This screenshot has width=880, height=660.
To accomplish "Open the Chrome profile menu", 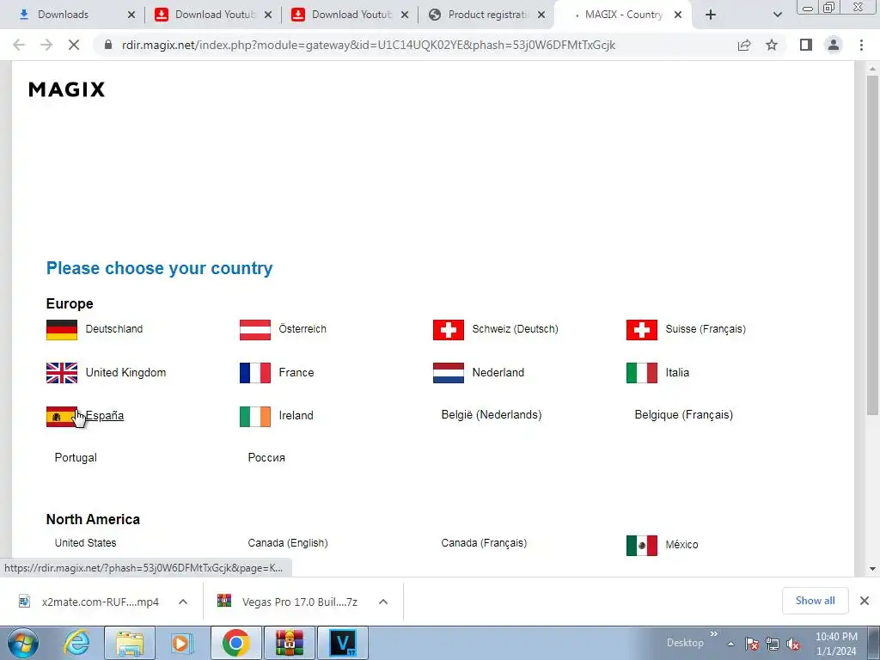I will coord(834,45).
